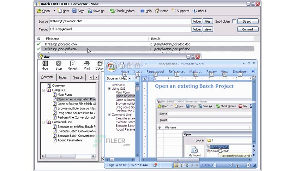Viewport: 295px width, 171px height.
Task: Click the Folder button beside Source
Action: pos(197,21)
